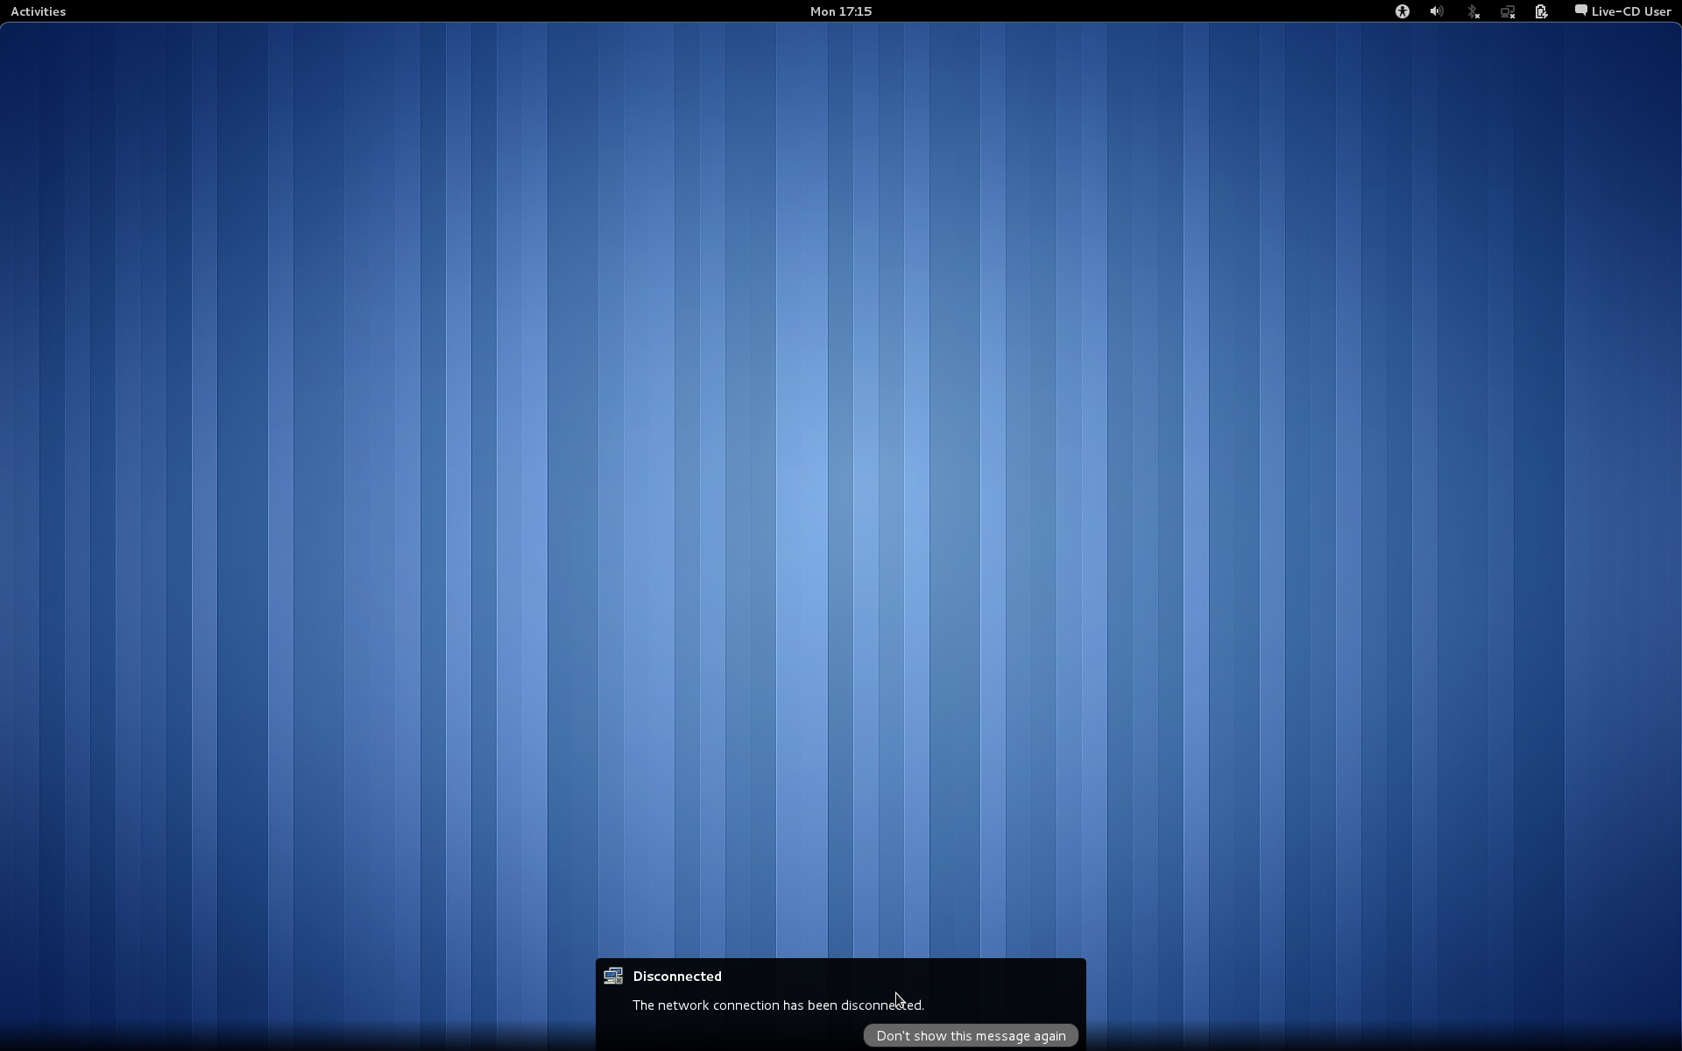Open the accessibility menu icon
The height and width of the screenshot is (1051, 1682).
(1402, 11)
